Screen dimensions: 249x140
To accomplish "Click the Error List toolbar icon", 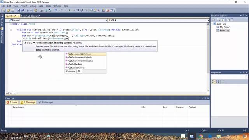I will (x=108, y=10).
